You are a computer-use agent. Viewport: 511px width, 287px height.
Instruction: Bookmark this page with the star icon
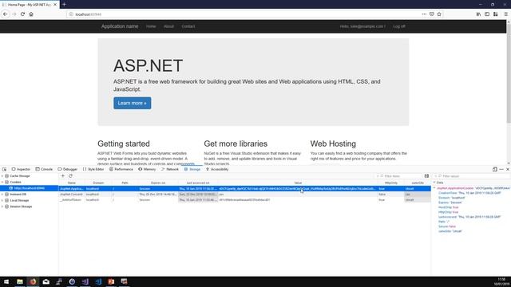[x=439, y=14]
